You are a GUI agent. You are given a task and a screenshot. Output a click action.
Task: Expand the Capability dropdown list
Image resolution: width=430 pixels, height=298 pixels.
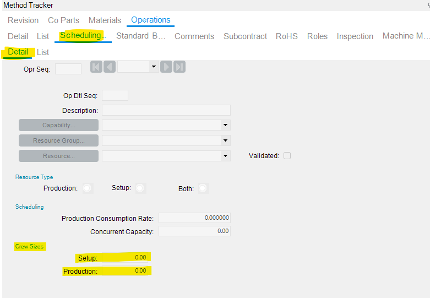pos(225,125)
